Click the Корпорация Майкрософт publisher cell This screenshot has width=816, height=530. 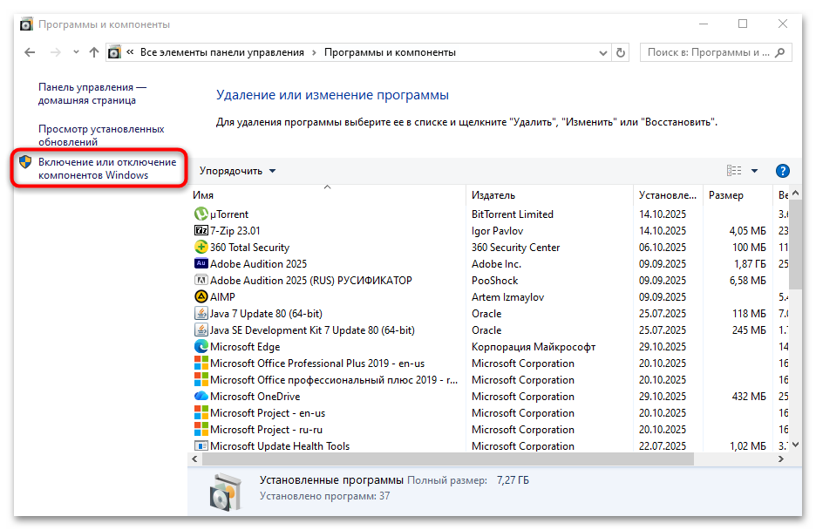[x=534, y=346]
